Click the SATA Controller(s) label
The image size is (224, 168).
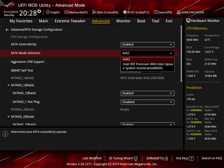(x=24, y=44)
